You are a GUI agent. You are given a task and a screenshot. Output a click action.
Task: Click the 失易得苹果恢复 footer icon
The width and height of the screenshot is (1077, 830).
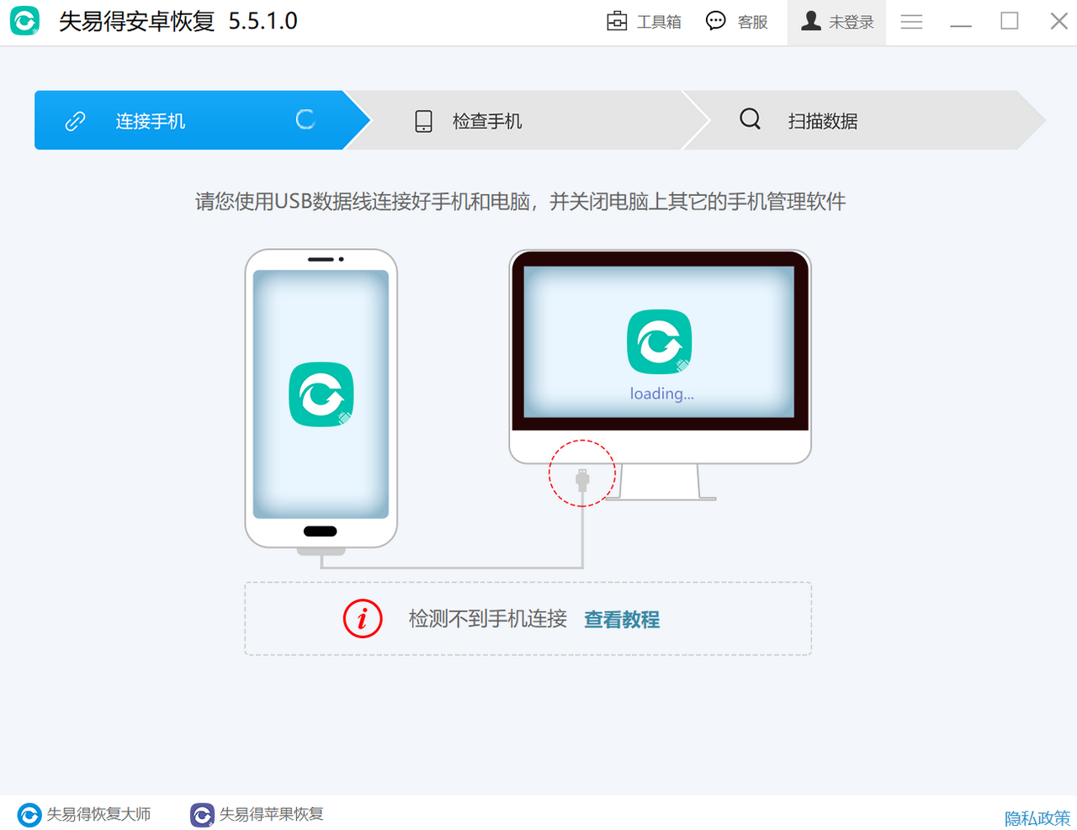coord(202,814)
